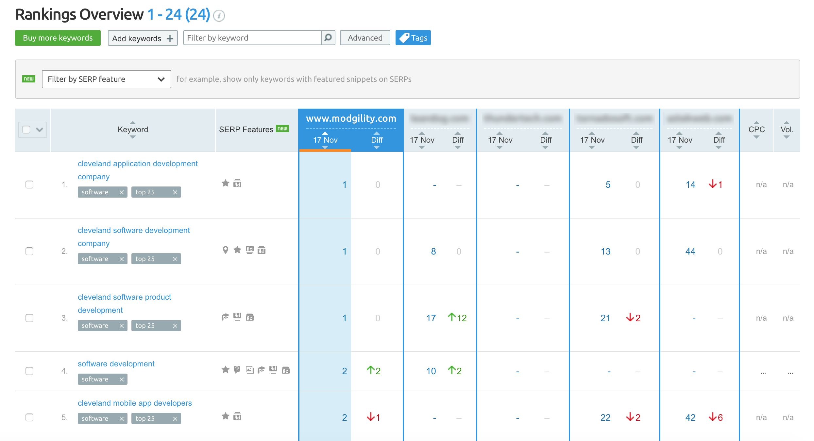This screenshot has width=814, height=441.
Task: Click the local pack pin icon in row 2
Action: (225, 250)
